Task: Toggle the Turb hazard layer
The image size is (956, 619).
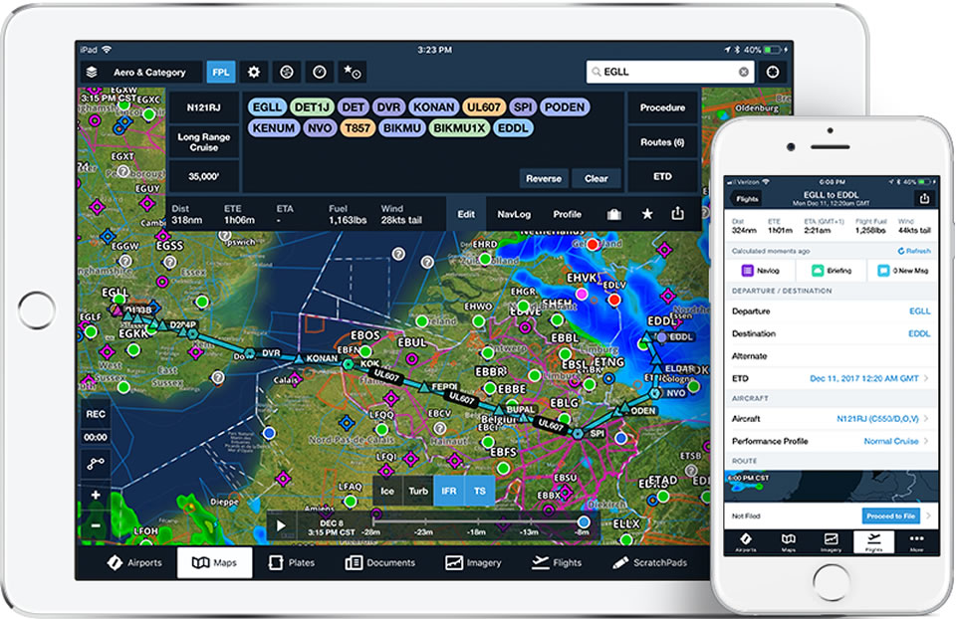Action: pyautogui.click(x=418, y=491)
